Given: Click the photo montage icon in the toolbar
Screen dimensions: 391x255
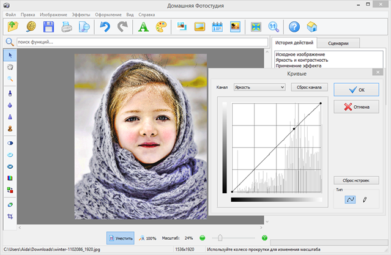Looking at the screenshot, I should coord(182,26).
